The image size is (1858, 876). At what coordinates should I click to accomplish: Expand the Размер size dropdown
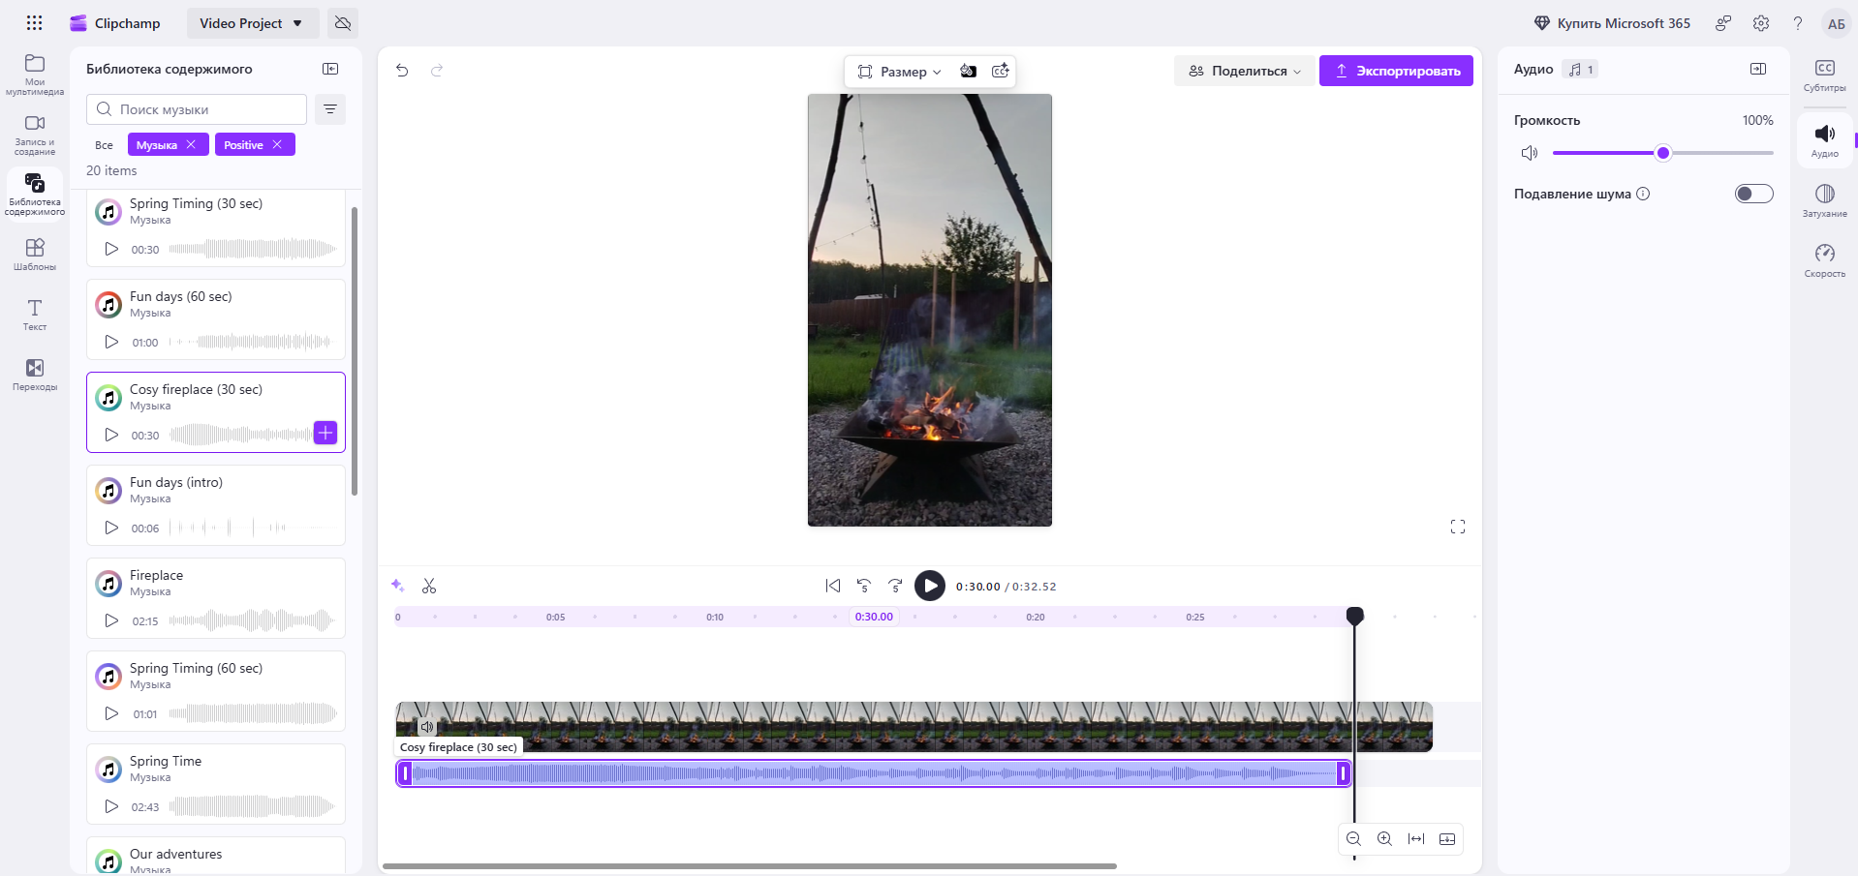tap(899, 71)
